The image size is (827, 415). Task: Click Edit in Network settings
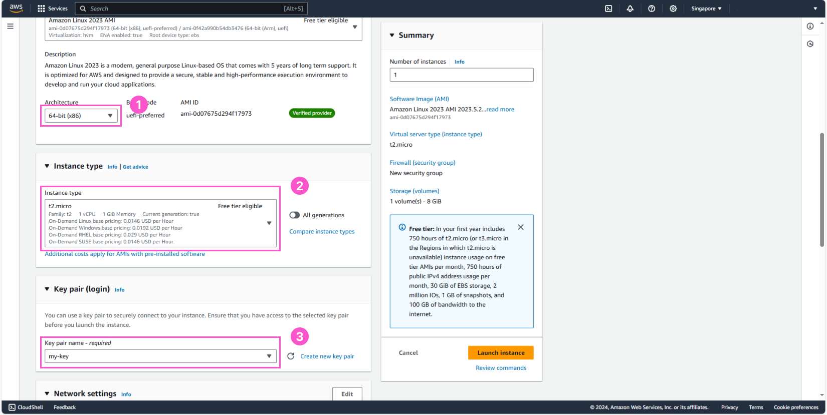pos(347,394)
